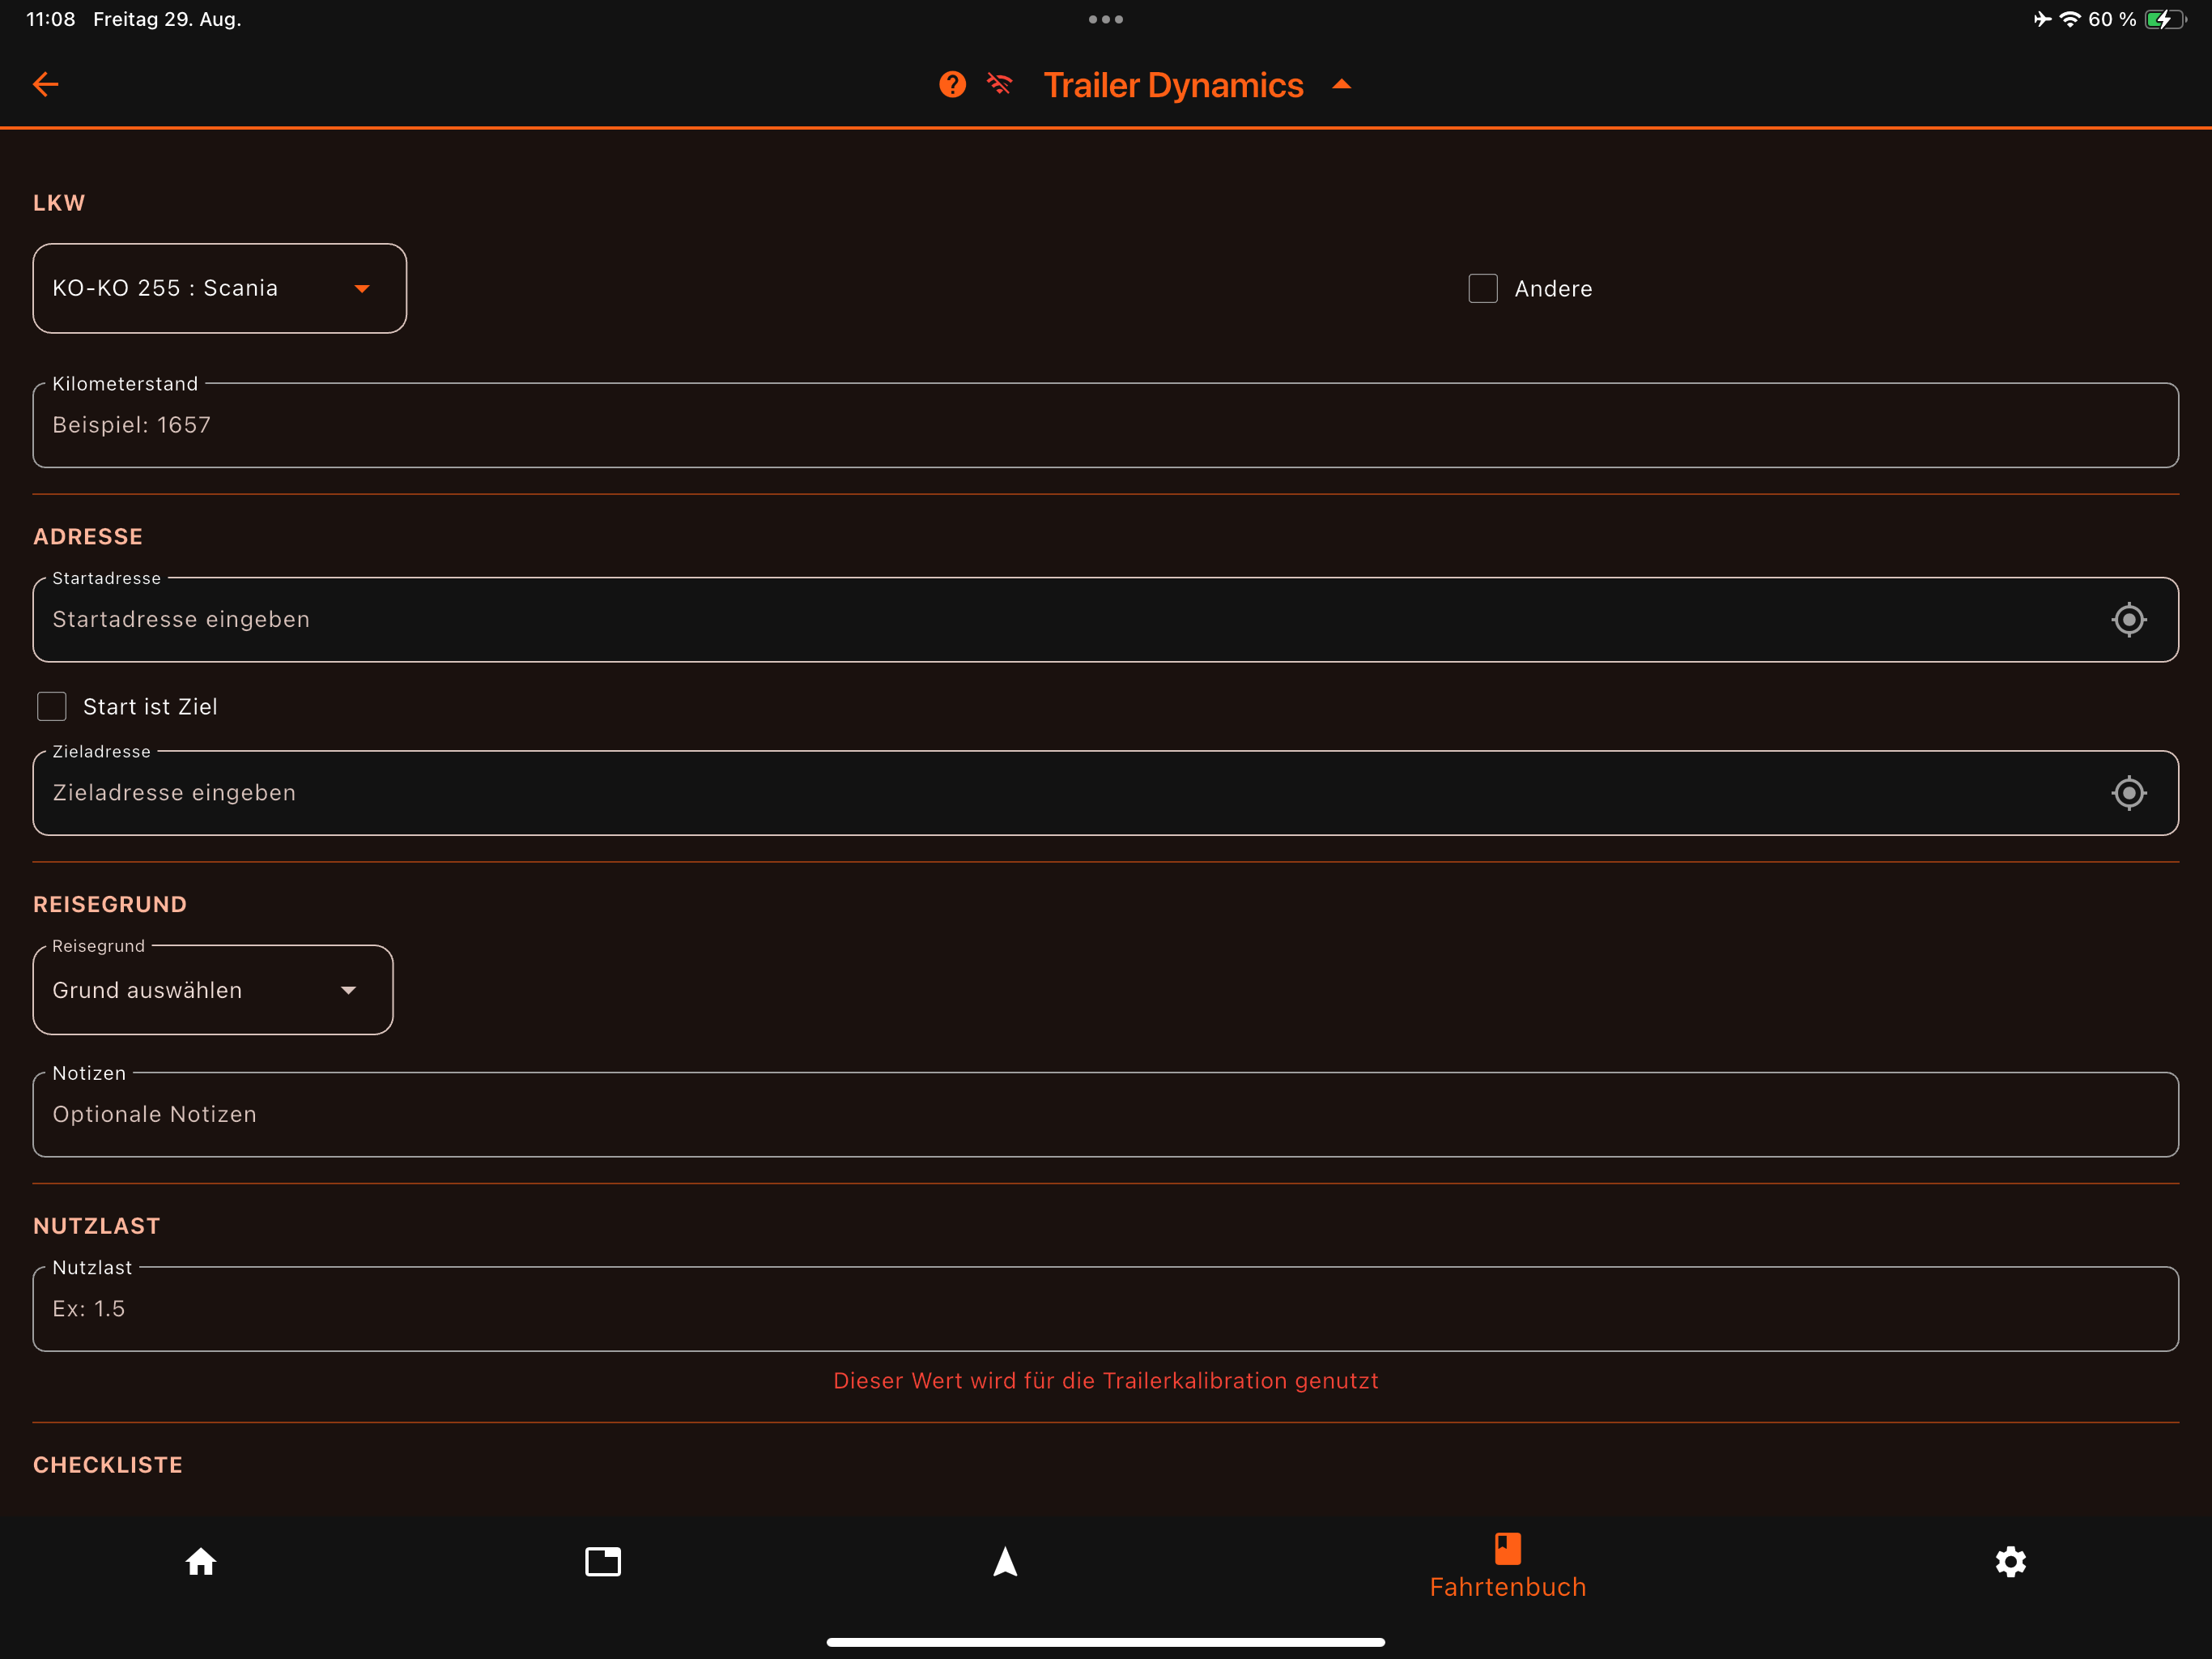Tap the airplane mode status icon

point(2042,19)
